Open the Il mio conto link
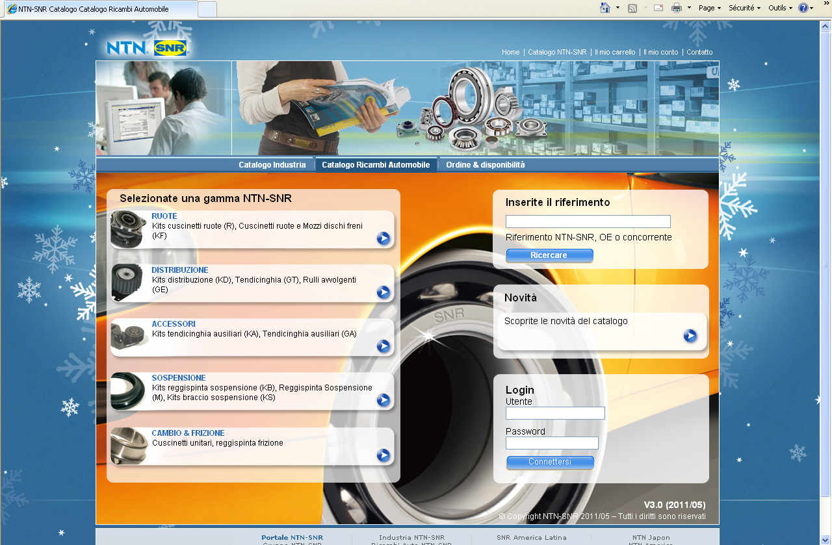 pyautogui.click(x=661, y=52)
